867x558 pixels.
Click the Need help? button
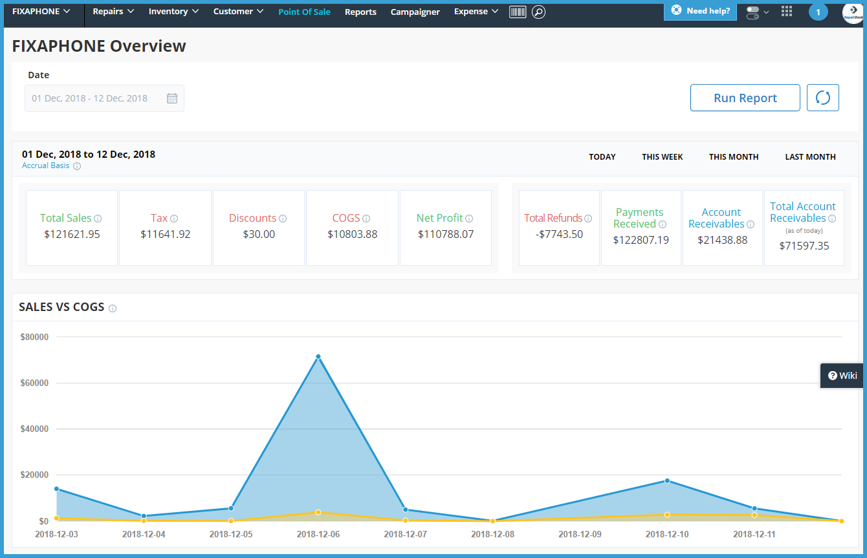coord(700,11)
